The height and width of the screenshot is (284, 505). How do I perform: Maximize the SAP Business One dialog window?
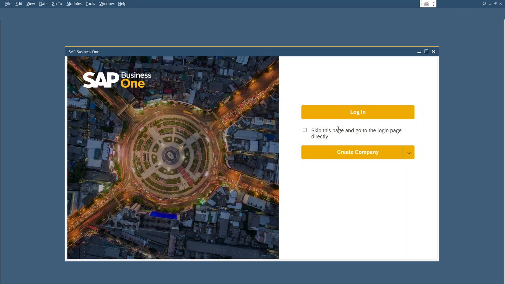[426, 51]
